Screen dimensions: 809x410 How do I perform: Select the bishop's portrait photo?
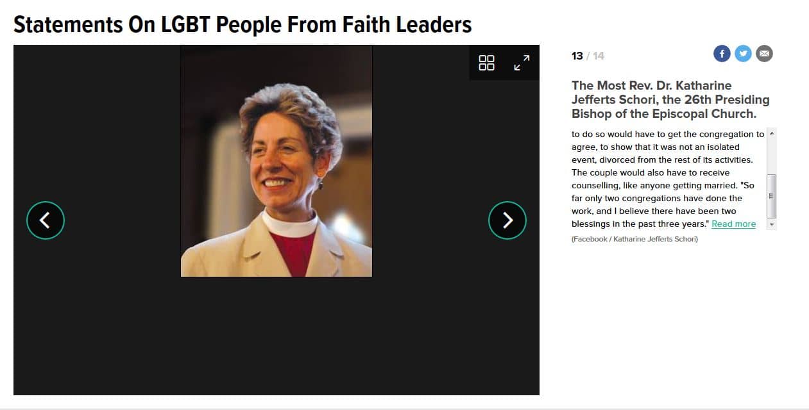pos(277,161)
